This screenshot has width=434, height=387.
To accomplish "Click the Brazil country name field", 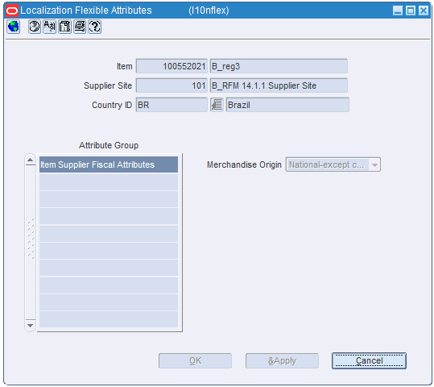I will pos(287,105).
